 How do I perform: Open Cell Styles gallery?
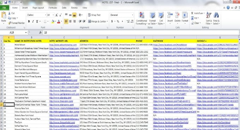[x=161, y=19]
